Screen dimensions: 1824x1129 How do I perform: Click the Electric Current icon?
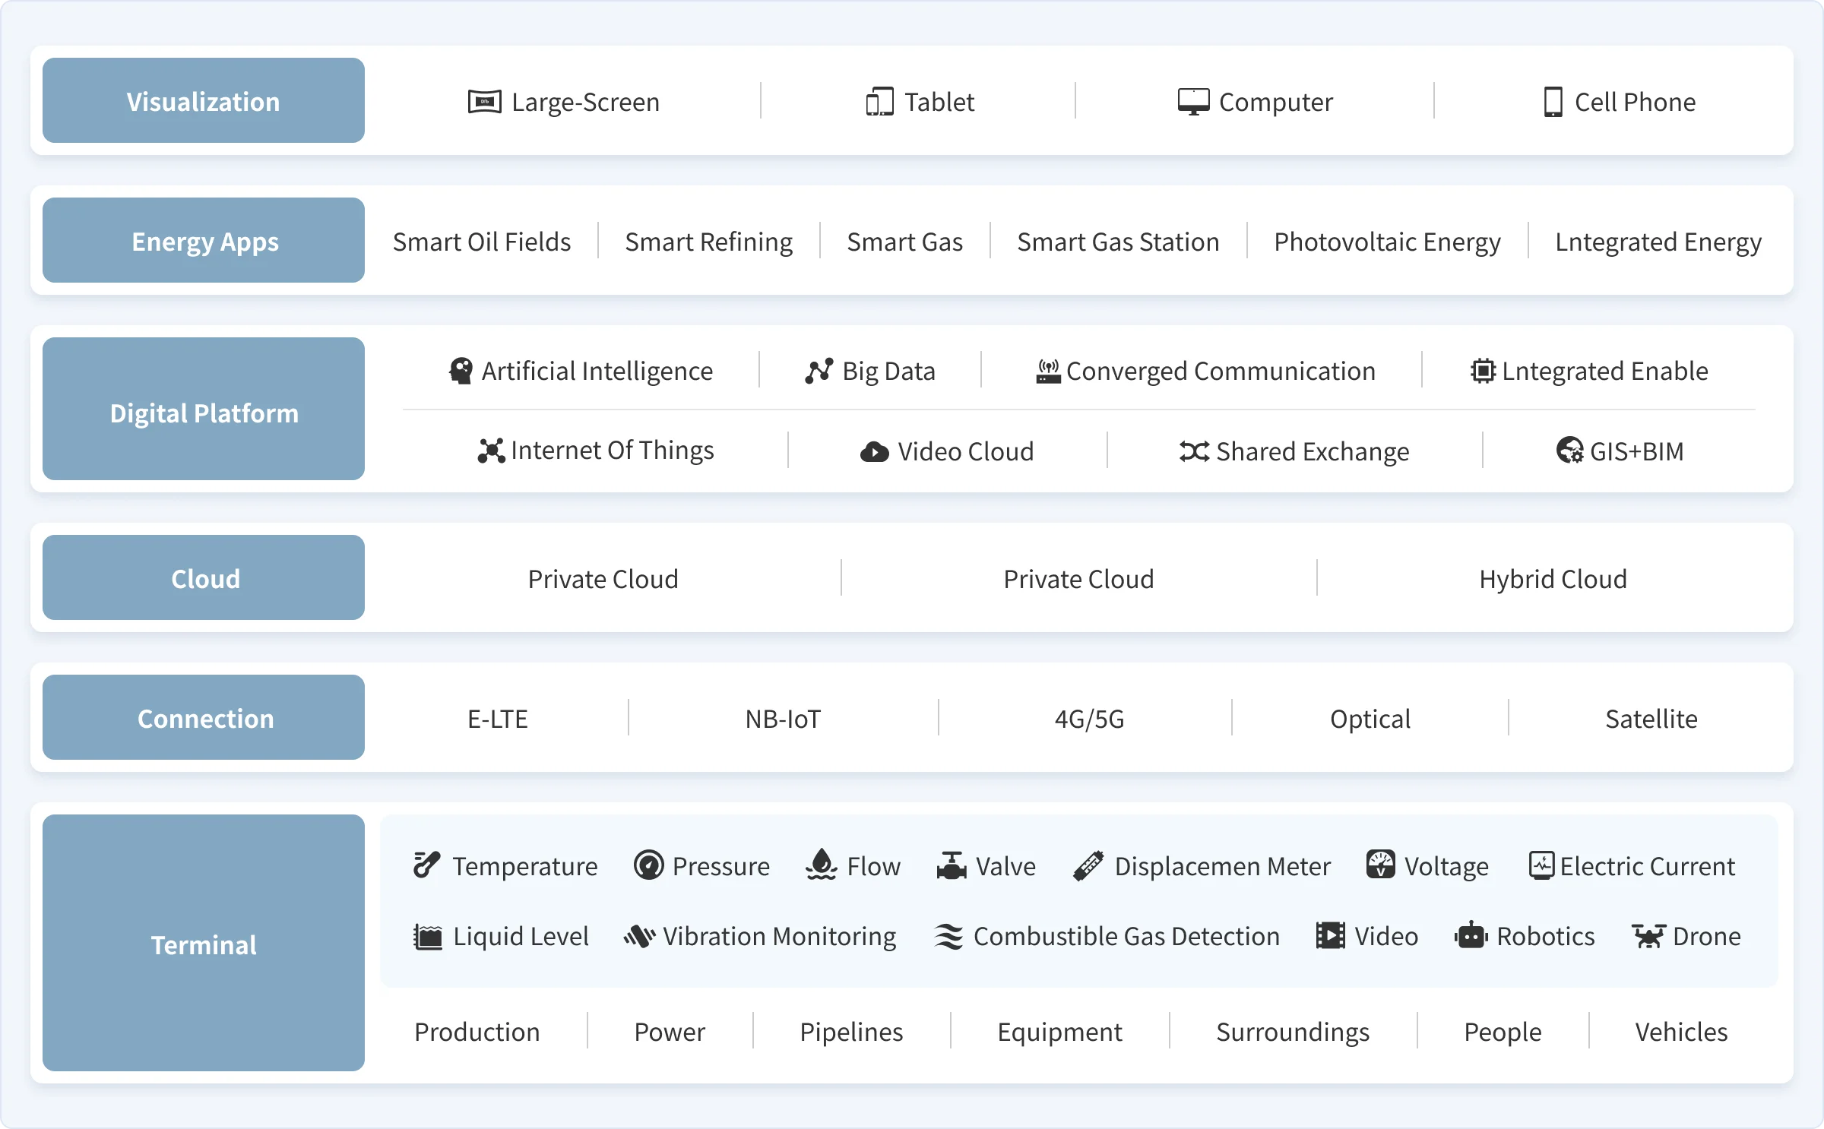(1541, 865)
